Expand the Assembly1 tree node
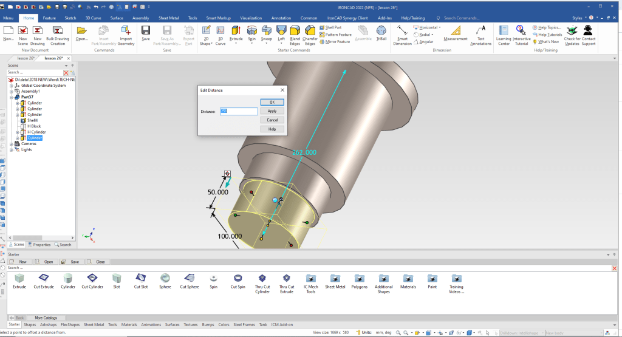The image size is (622, 337). pos(11,92)
